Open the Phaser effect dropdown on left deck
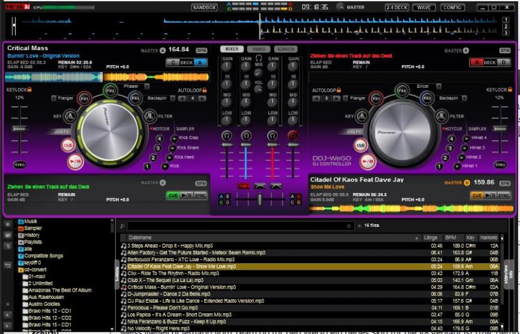 tap(146, 86)
